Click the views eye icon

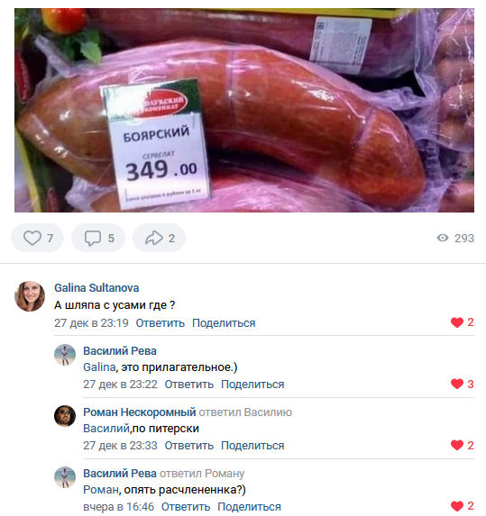443,238
